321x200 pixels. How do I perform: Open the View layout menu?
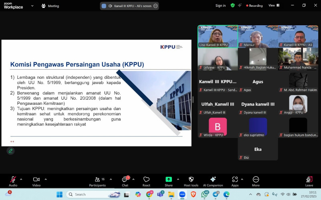(x=274, y=6)
